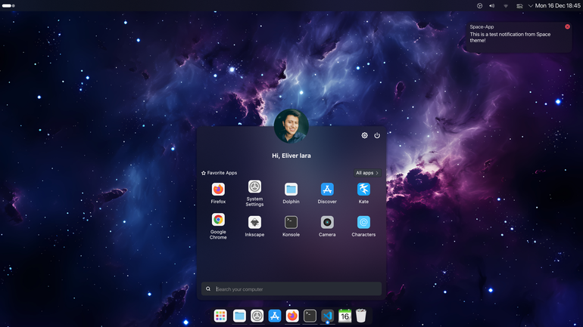Image resolution: width=583 pixels, height=327 pixels.
Task: Click the launcher settings gear icon
Action: (x=364, y=135)
